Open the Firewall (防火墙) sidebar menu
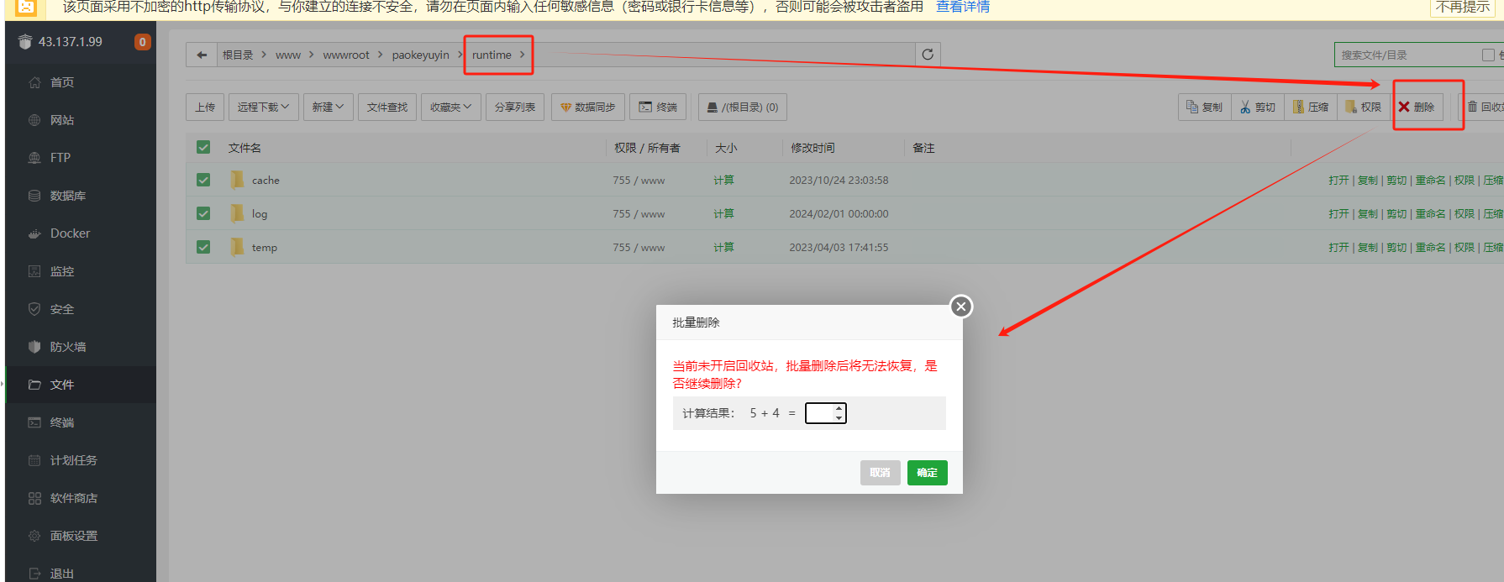The width and height of the screenshot is (1504, 582). pyautogui.click(x=68, y=347)
